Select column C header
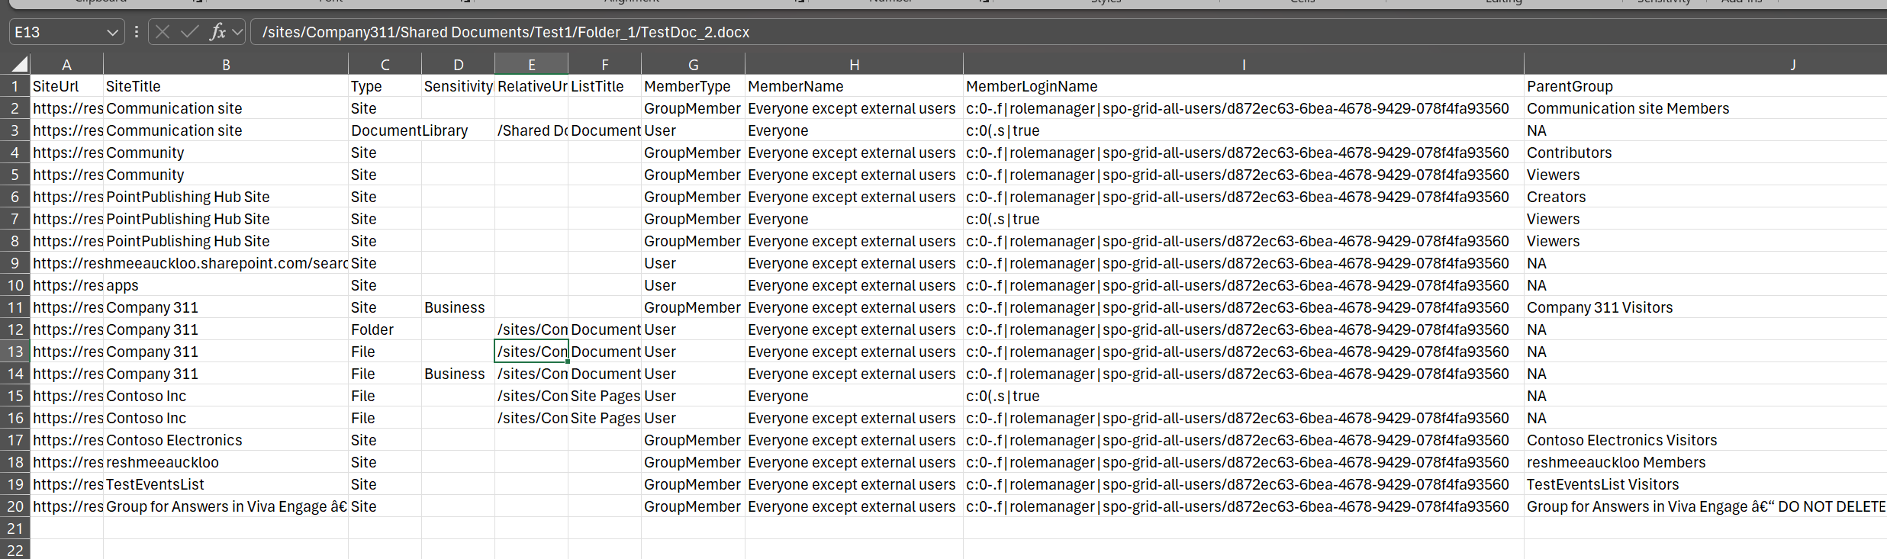 click(385, 65)
